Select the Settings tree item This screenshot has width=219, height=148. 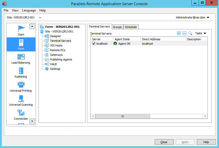pyautogui.click(x=55, y=69)
